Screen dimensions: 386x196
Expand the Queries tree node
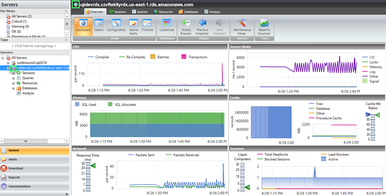coord(13,78)
